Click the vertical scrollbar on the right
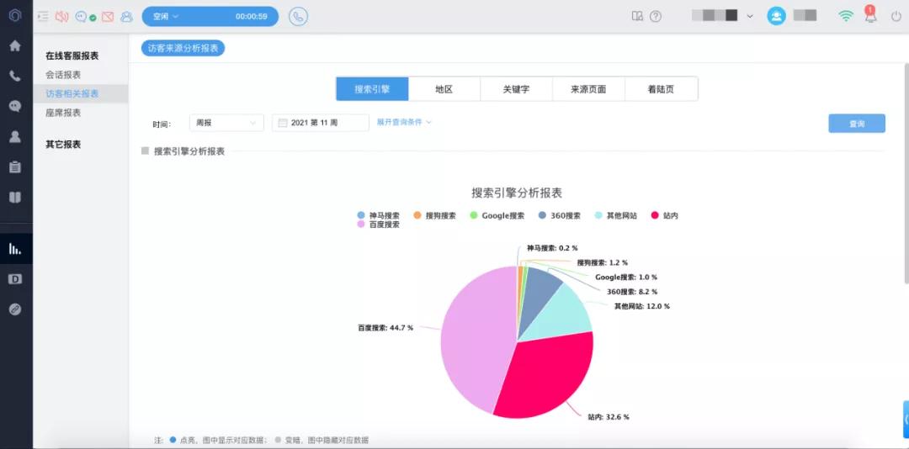Viewport: 909px width, 449px height. pyautogui.click(x=906, y=174)
